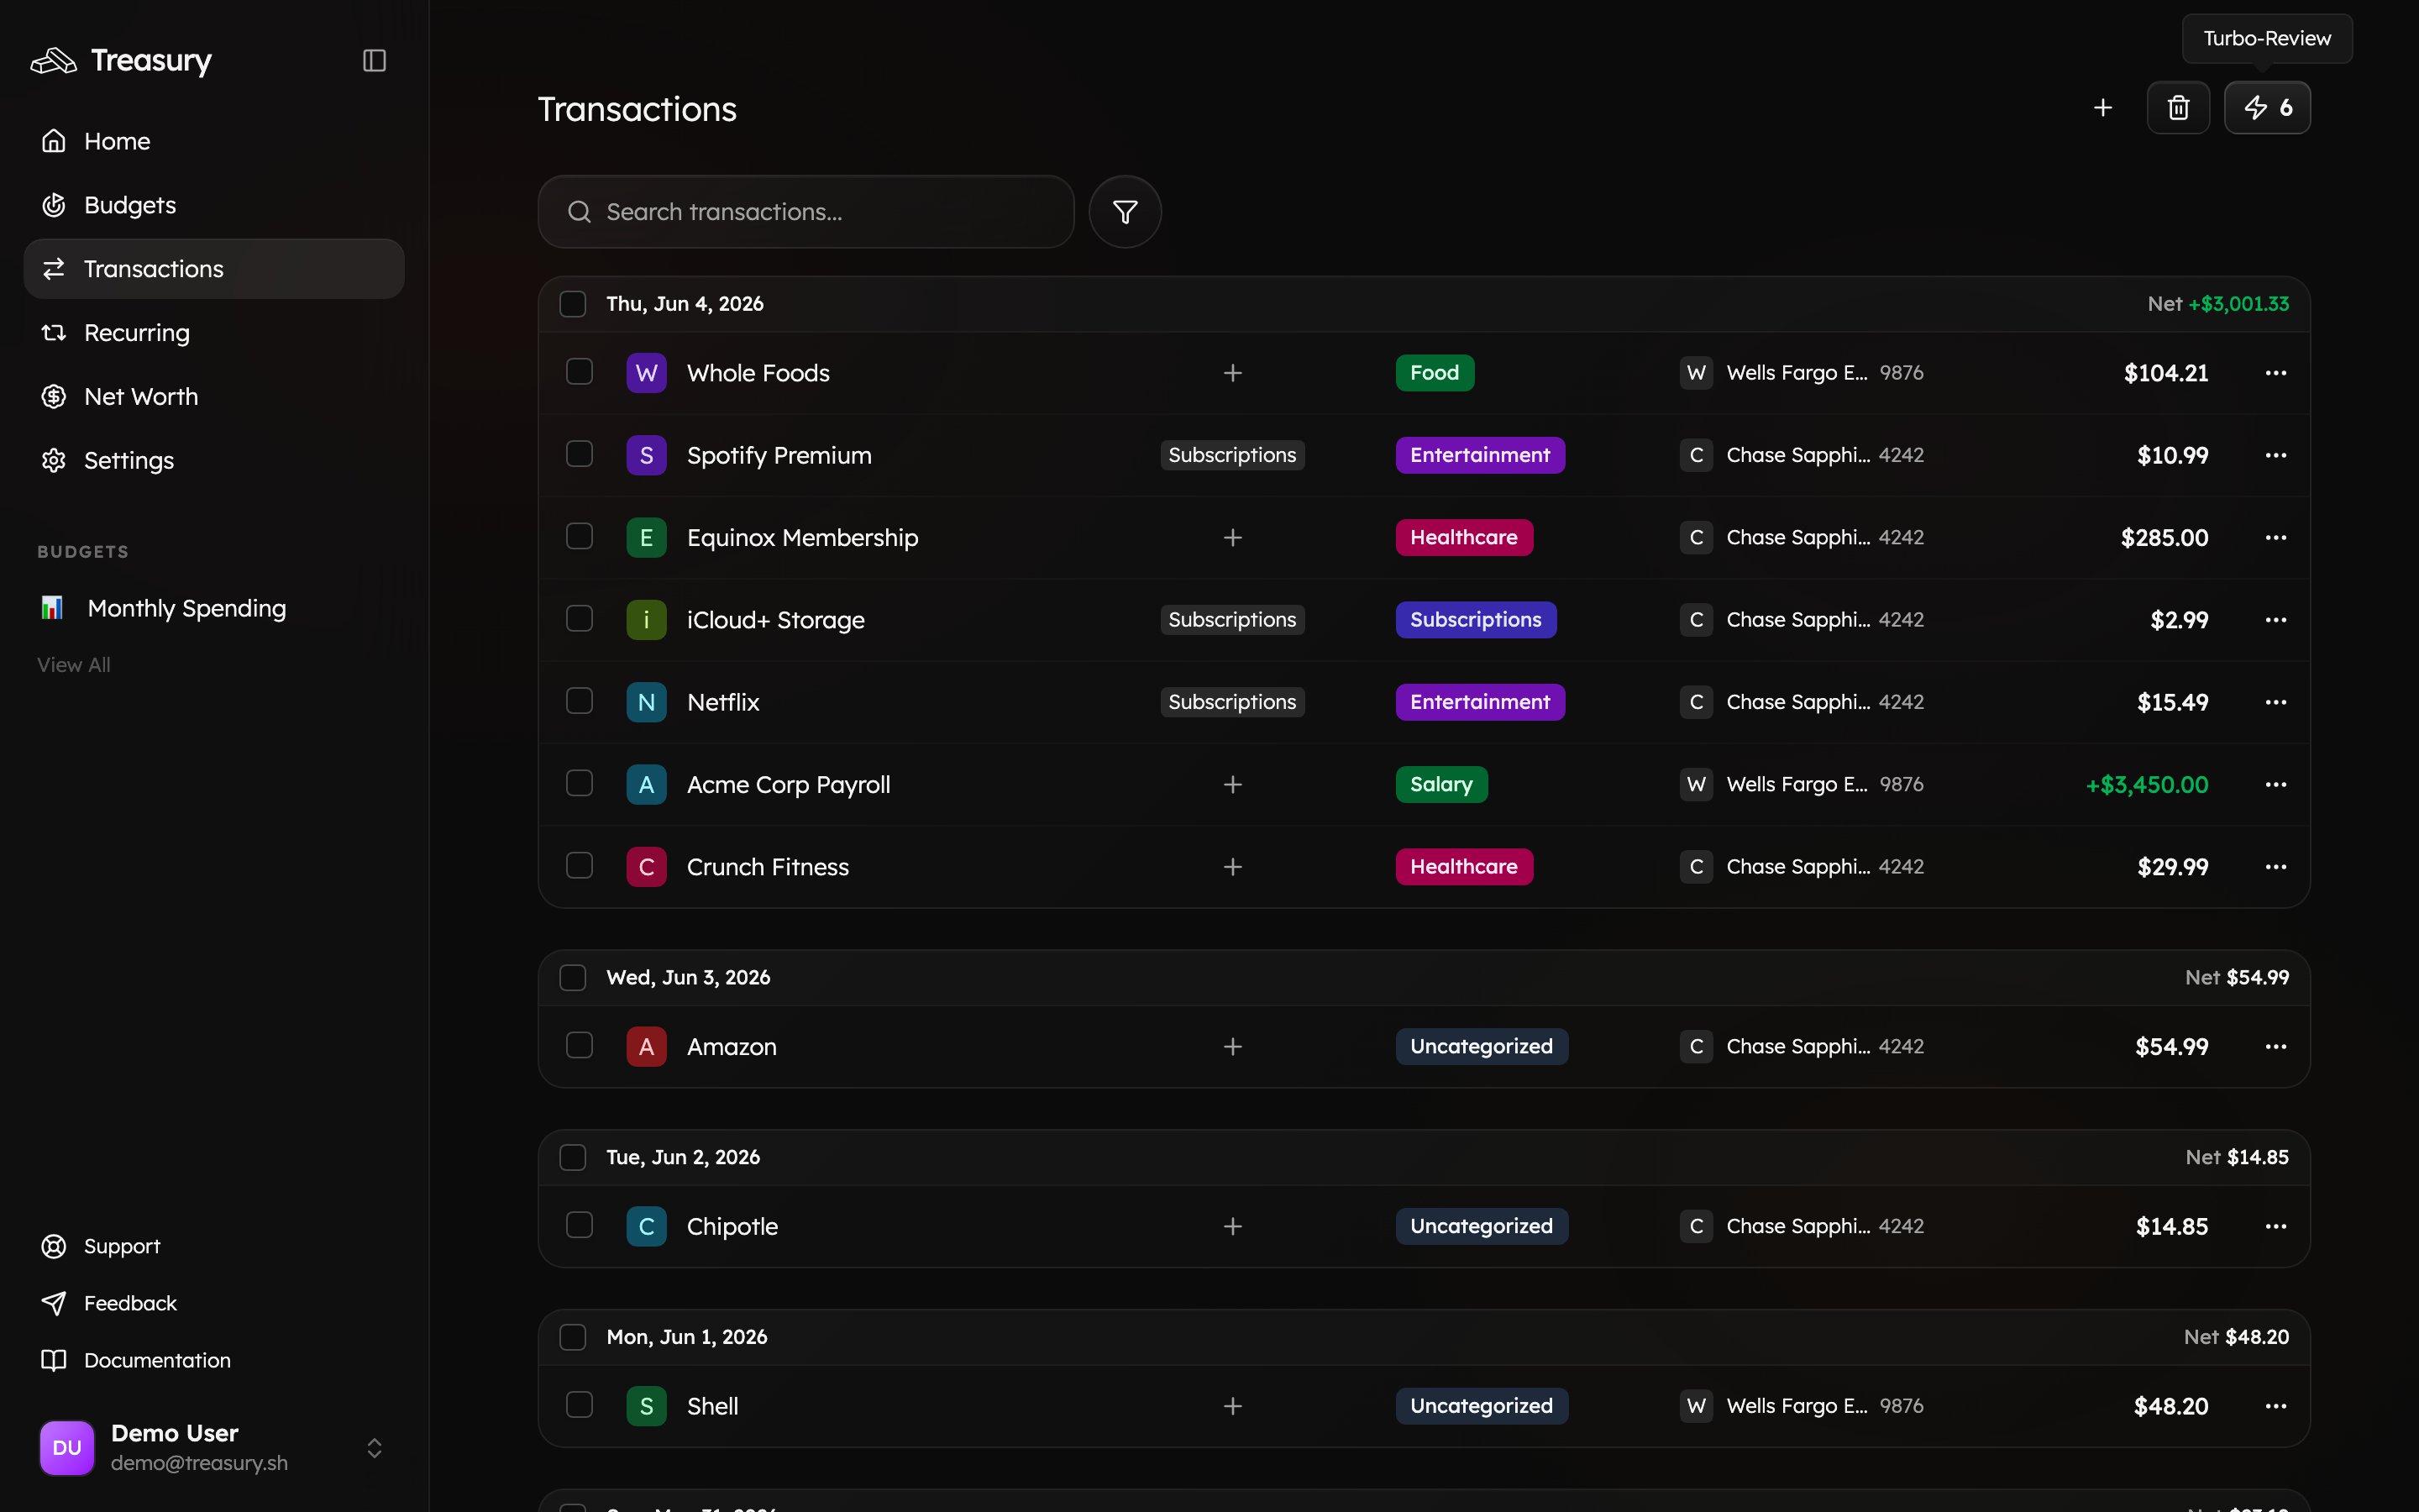Select all Thu, Jun 4 transactions
The height and width of the screenshot is (1512, 2419).
click(573, 304)
